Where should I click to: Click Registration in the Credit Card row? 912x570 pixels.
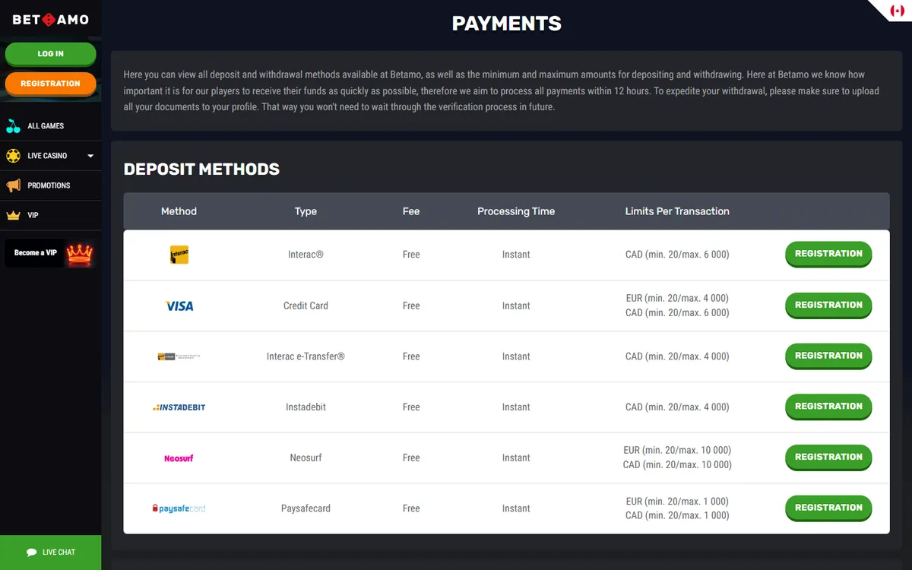pyautogui.click(x=828, y=306)
